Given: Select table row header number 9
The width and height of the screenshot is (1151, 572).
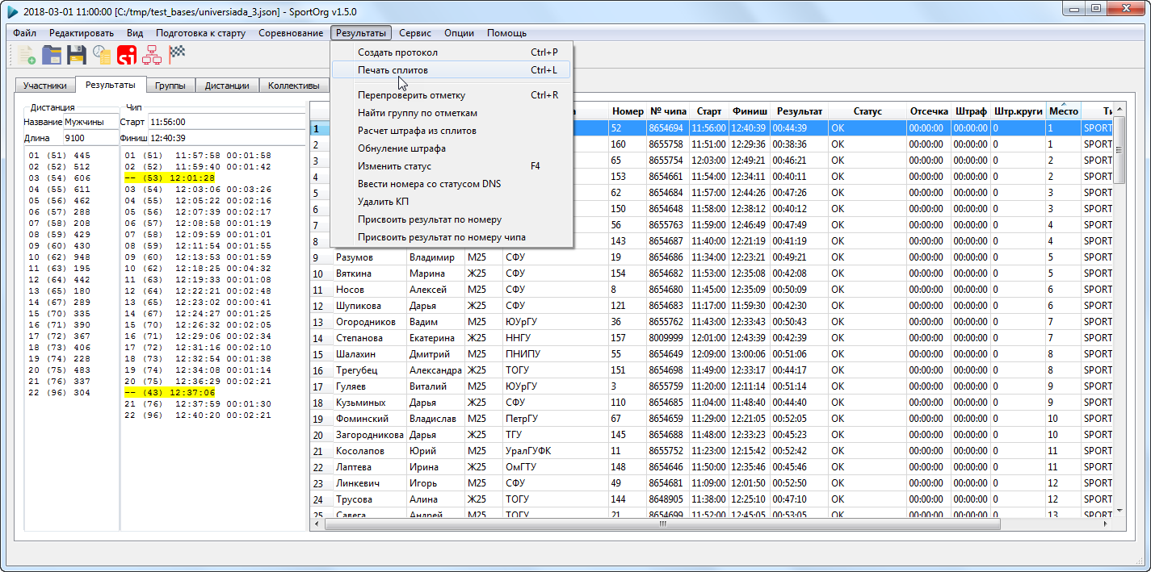Looking at the screenshot, I should [x=321, y=257].
